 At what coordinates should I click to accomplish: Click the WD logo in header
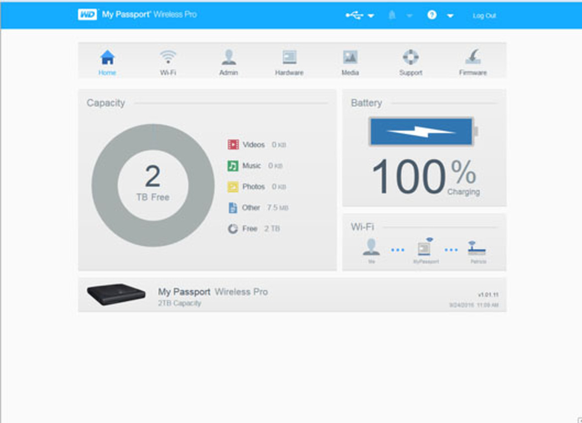point(87,14)
